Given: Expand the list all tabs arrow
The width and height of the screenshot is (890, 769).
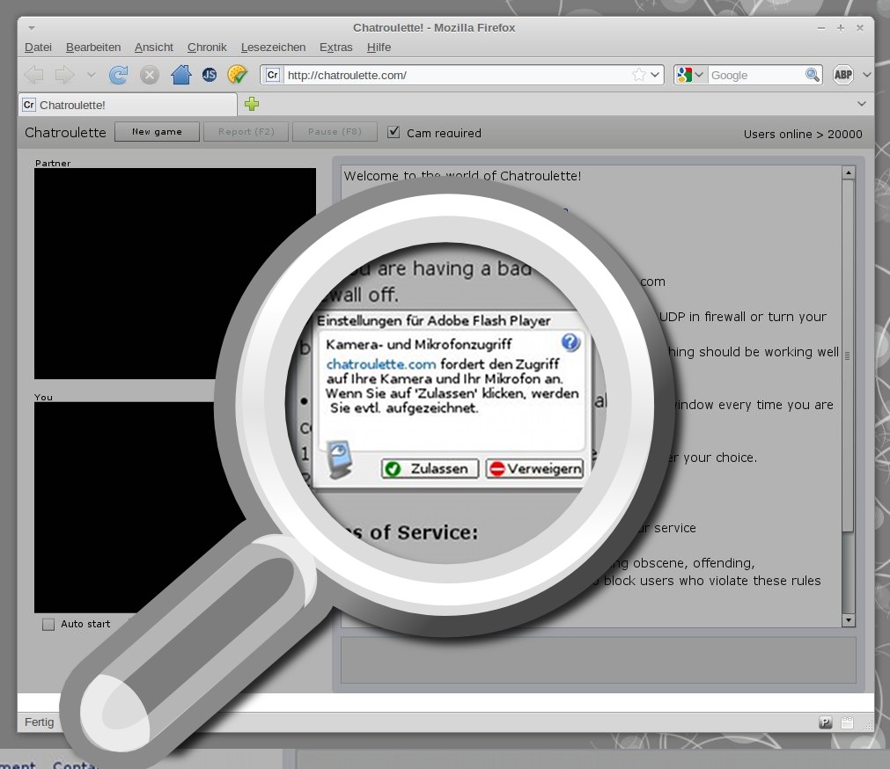Looking at the screenshot, I should (862, 104).
